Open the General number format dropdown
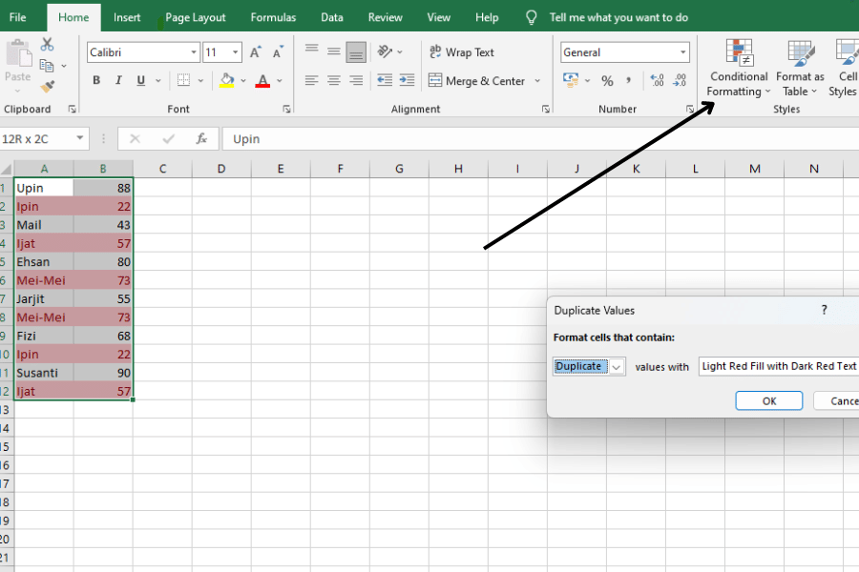Screen dimensions: 859x572 pyautogui.click(x=683, y=51)
